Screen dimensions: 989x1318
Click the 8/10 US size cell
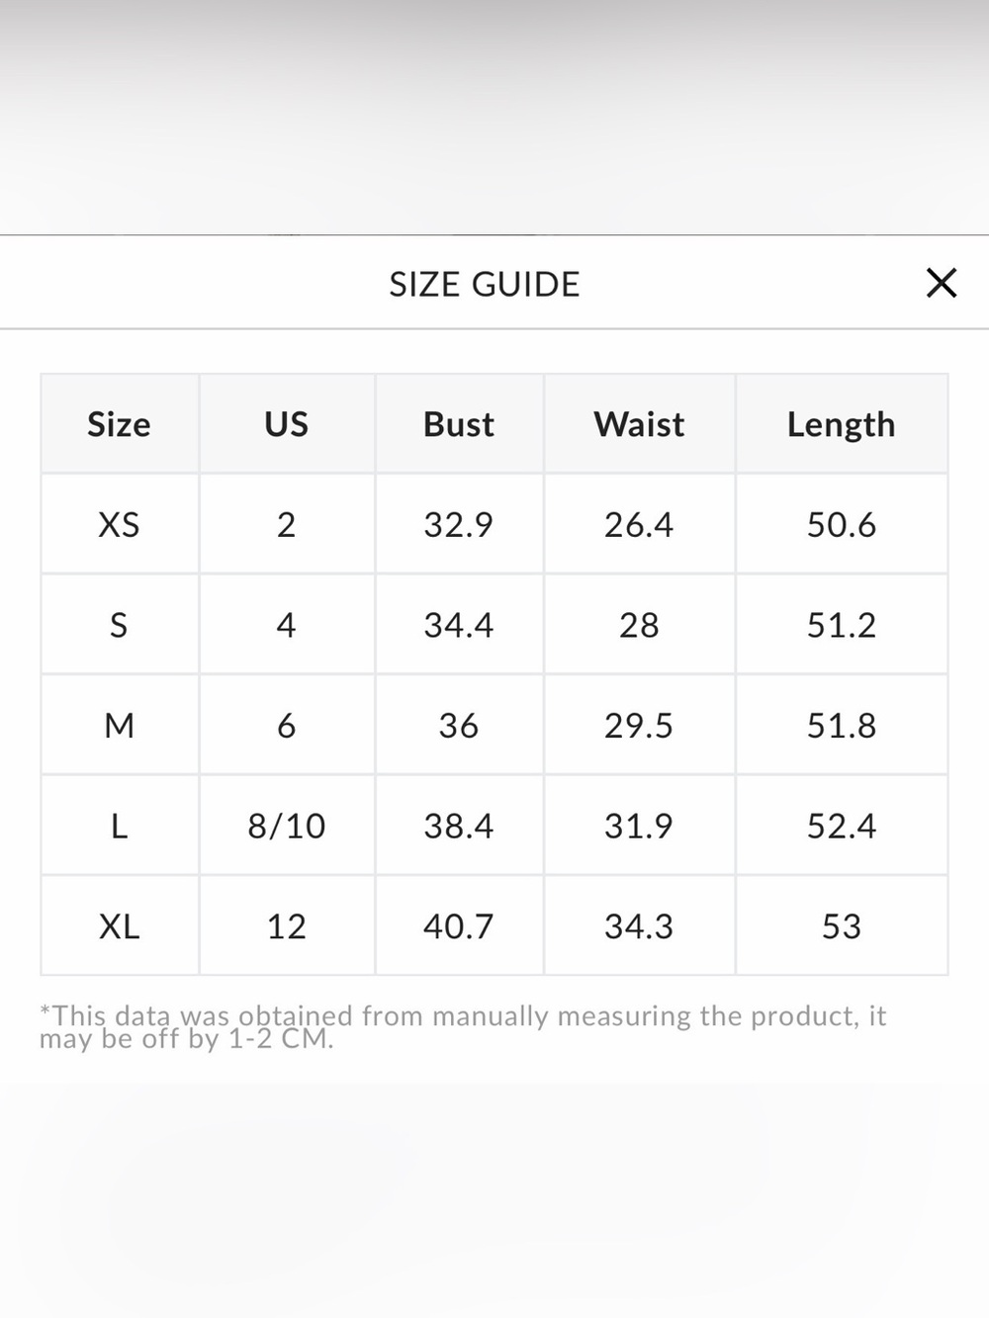pos(287,827)
